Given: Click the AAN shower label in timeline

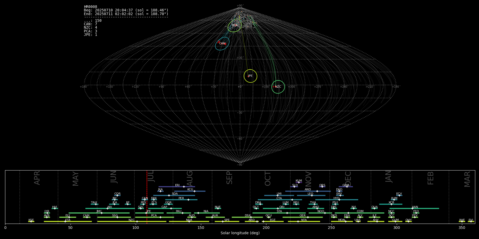Looking at the screenshot, I should pos(415,207).
